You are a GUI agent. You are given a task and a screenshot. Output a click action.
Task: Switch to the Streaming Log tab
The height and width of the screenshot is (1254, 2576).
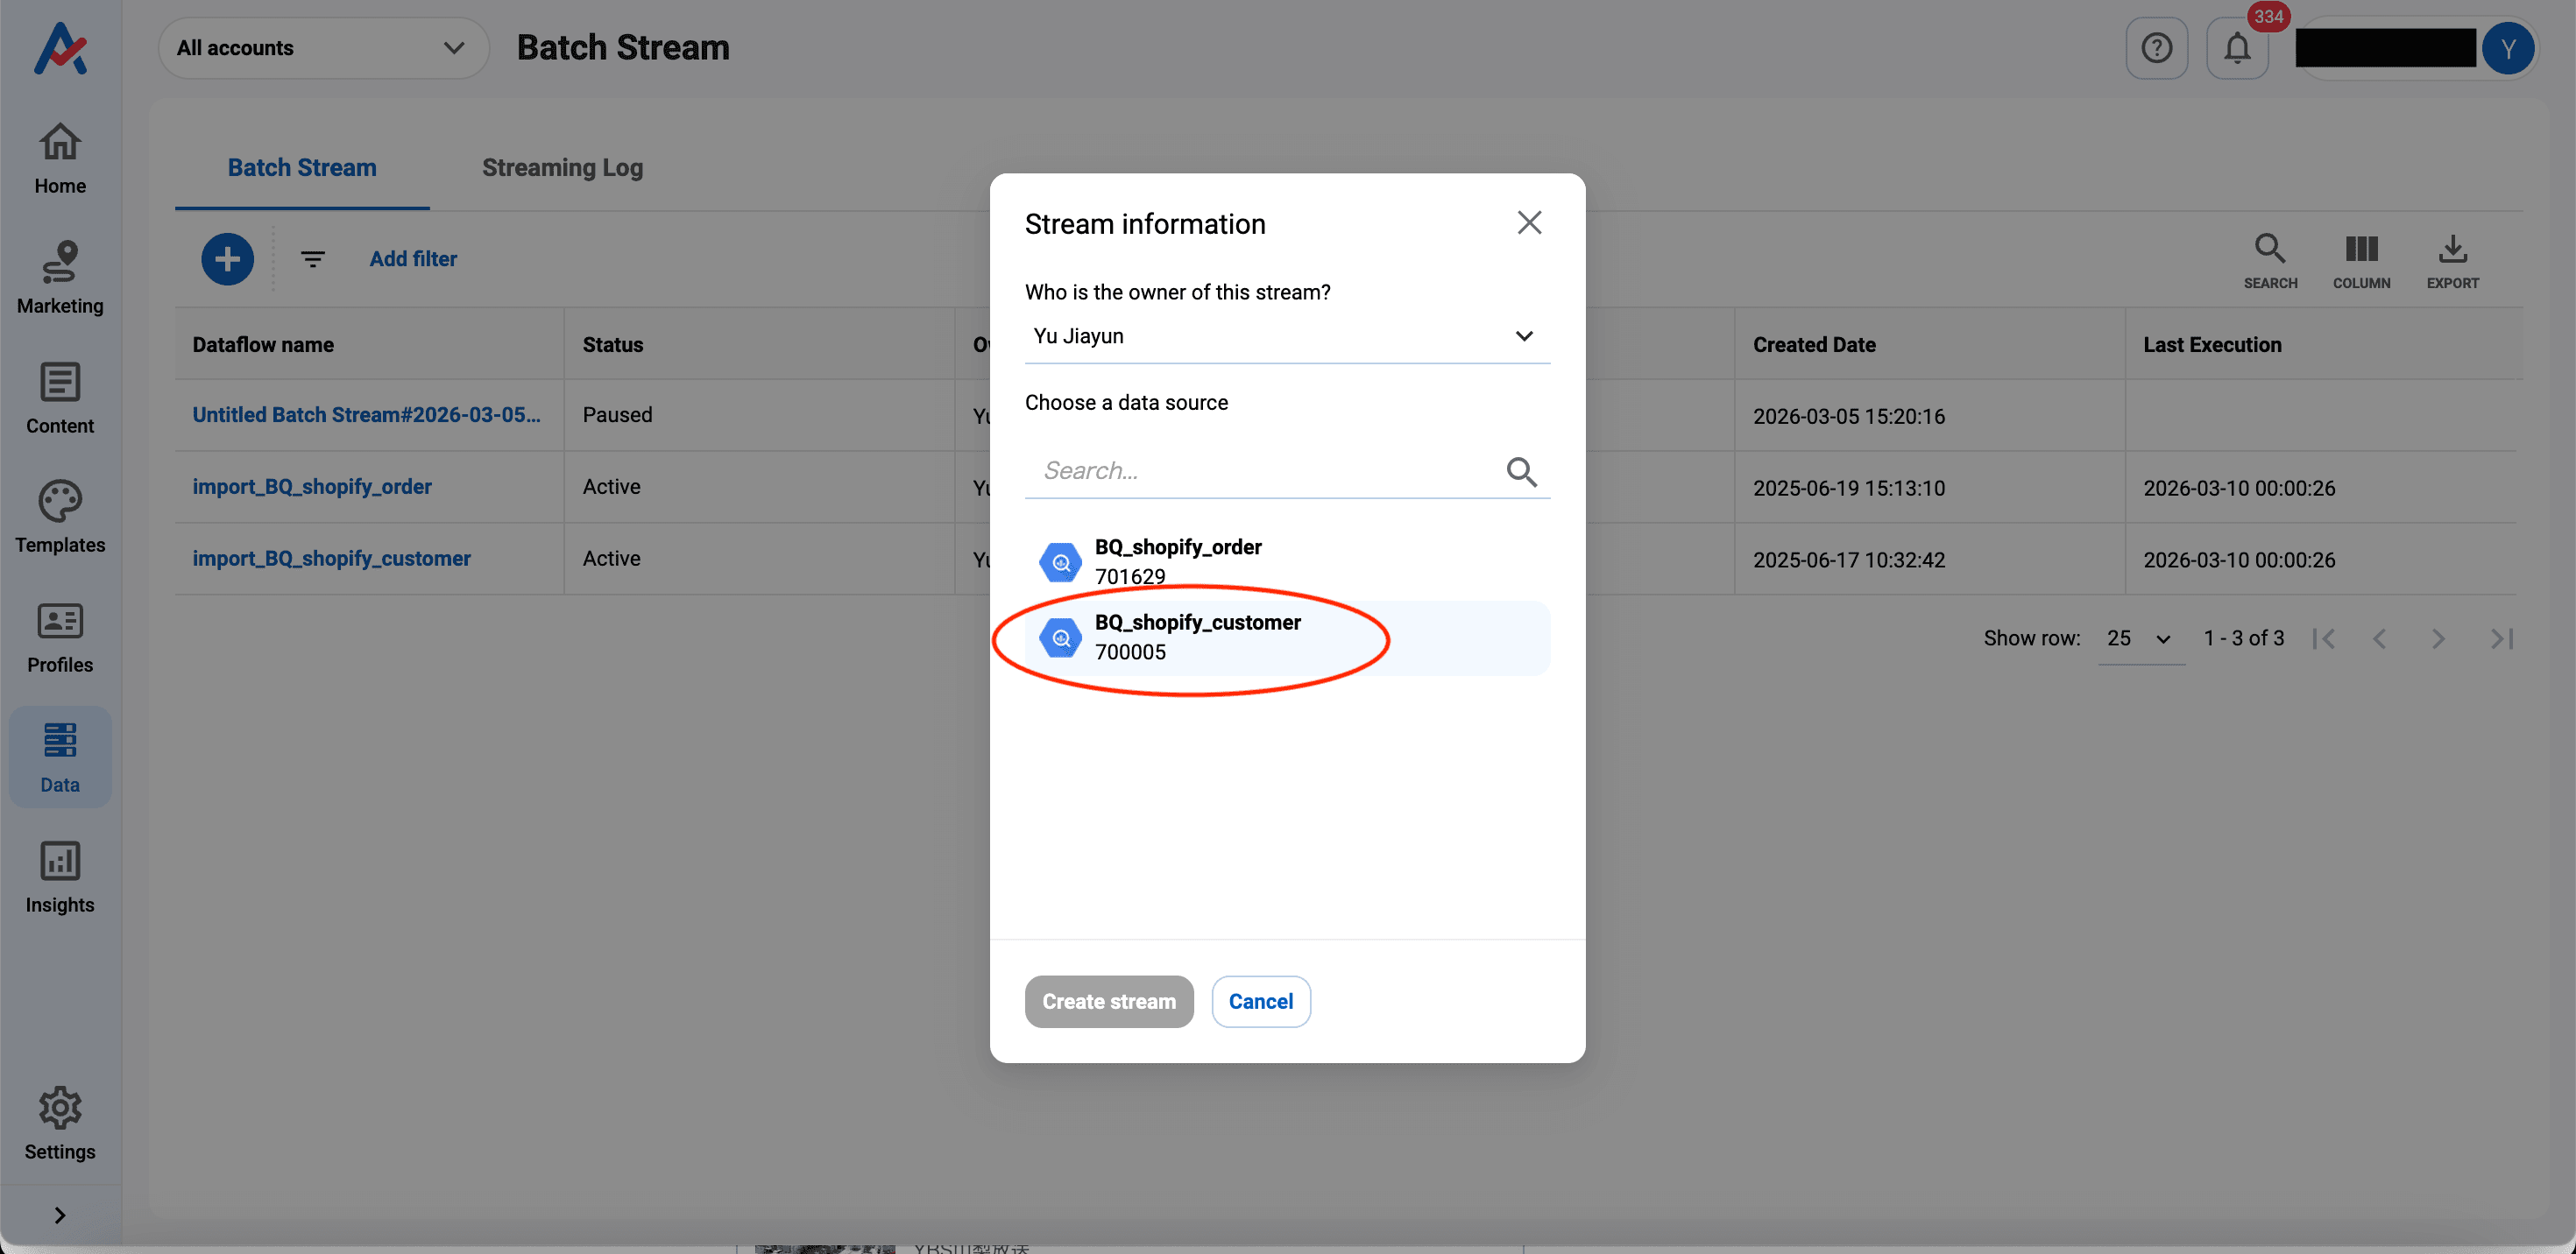click(562, 167)
